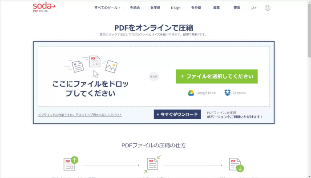Open the を結合 menu item

[x=135, y=8]
